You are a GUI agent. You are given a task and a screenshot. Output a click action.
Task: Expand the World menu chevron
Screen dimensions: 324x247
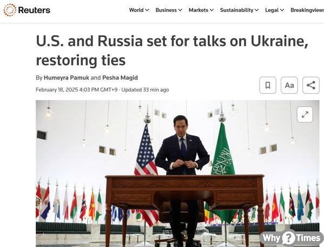[x=147, y=10]
